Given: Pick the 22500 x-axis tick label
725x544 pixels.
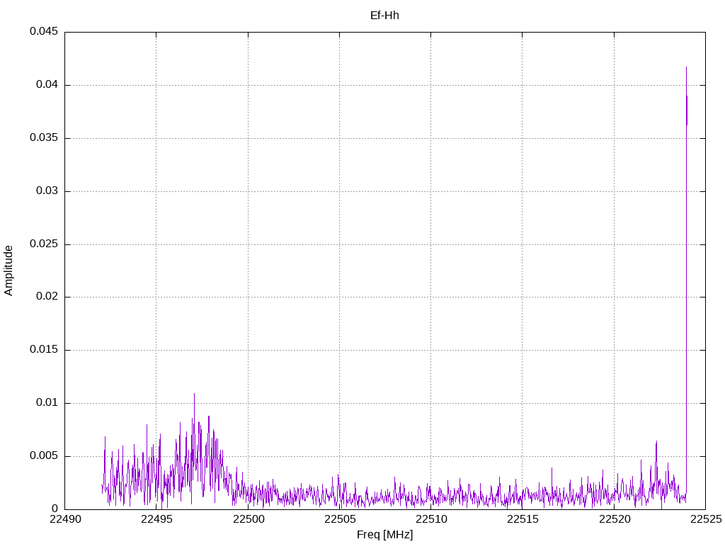Looking at the screenshot, I should pyautogui.click(x=248, y=520).
